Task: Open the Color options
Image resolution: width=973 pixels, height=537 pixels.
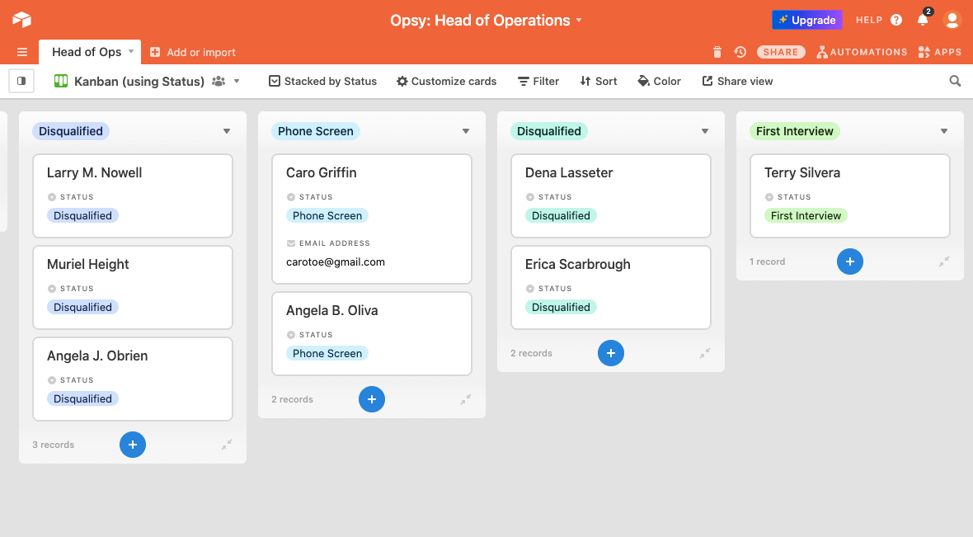Action: pyautogui.click(x=660, y=81)
